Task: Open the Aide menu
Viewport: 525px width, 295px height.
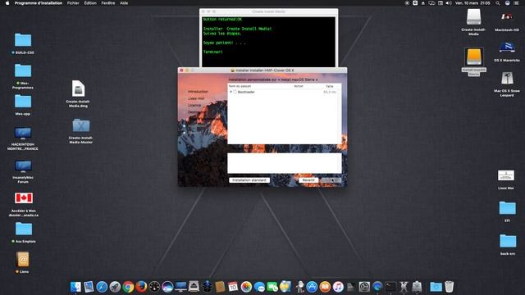Action: tap(124, 3)
